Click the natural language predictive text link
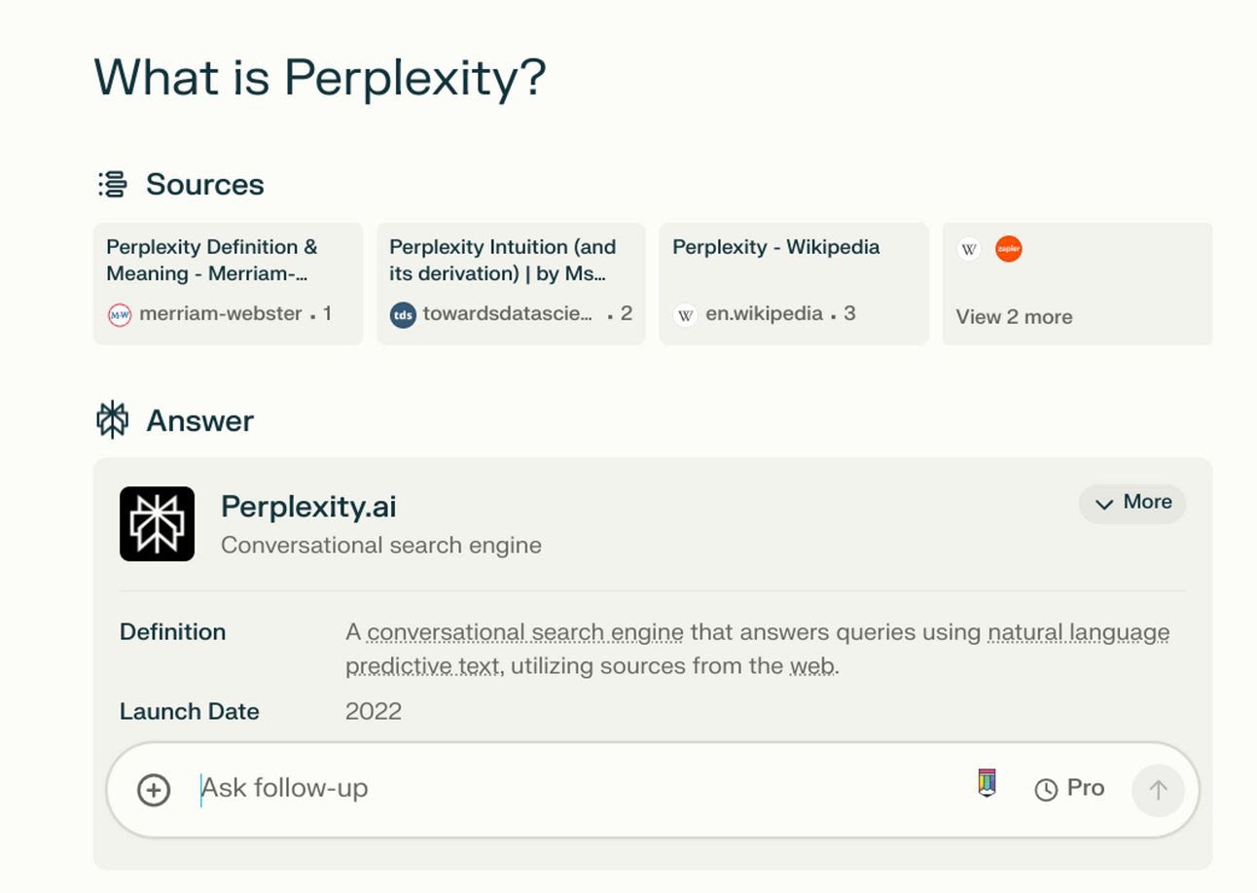Image resolution: width=1257 pixels, height=893 pixels. (x=758, y=649)
